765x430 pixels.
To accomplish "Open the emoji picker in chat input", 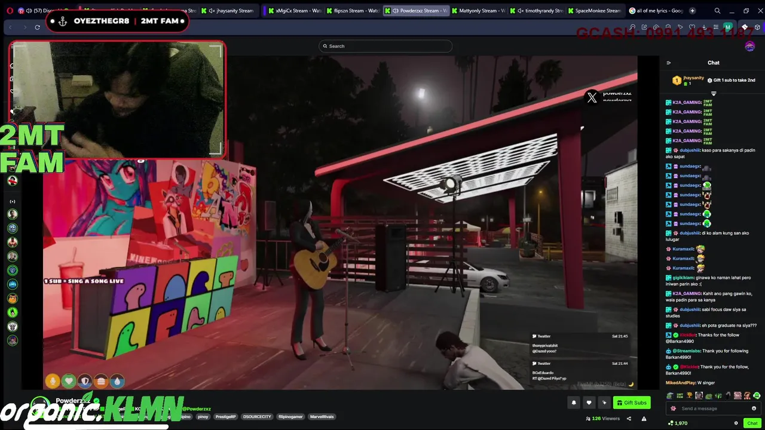I will 754,408.
